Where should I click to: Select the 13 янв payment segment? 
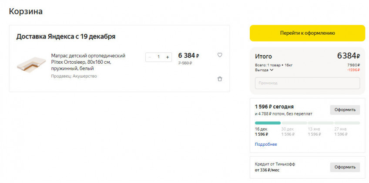(x=320, y=123)
